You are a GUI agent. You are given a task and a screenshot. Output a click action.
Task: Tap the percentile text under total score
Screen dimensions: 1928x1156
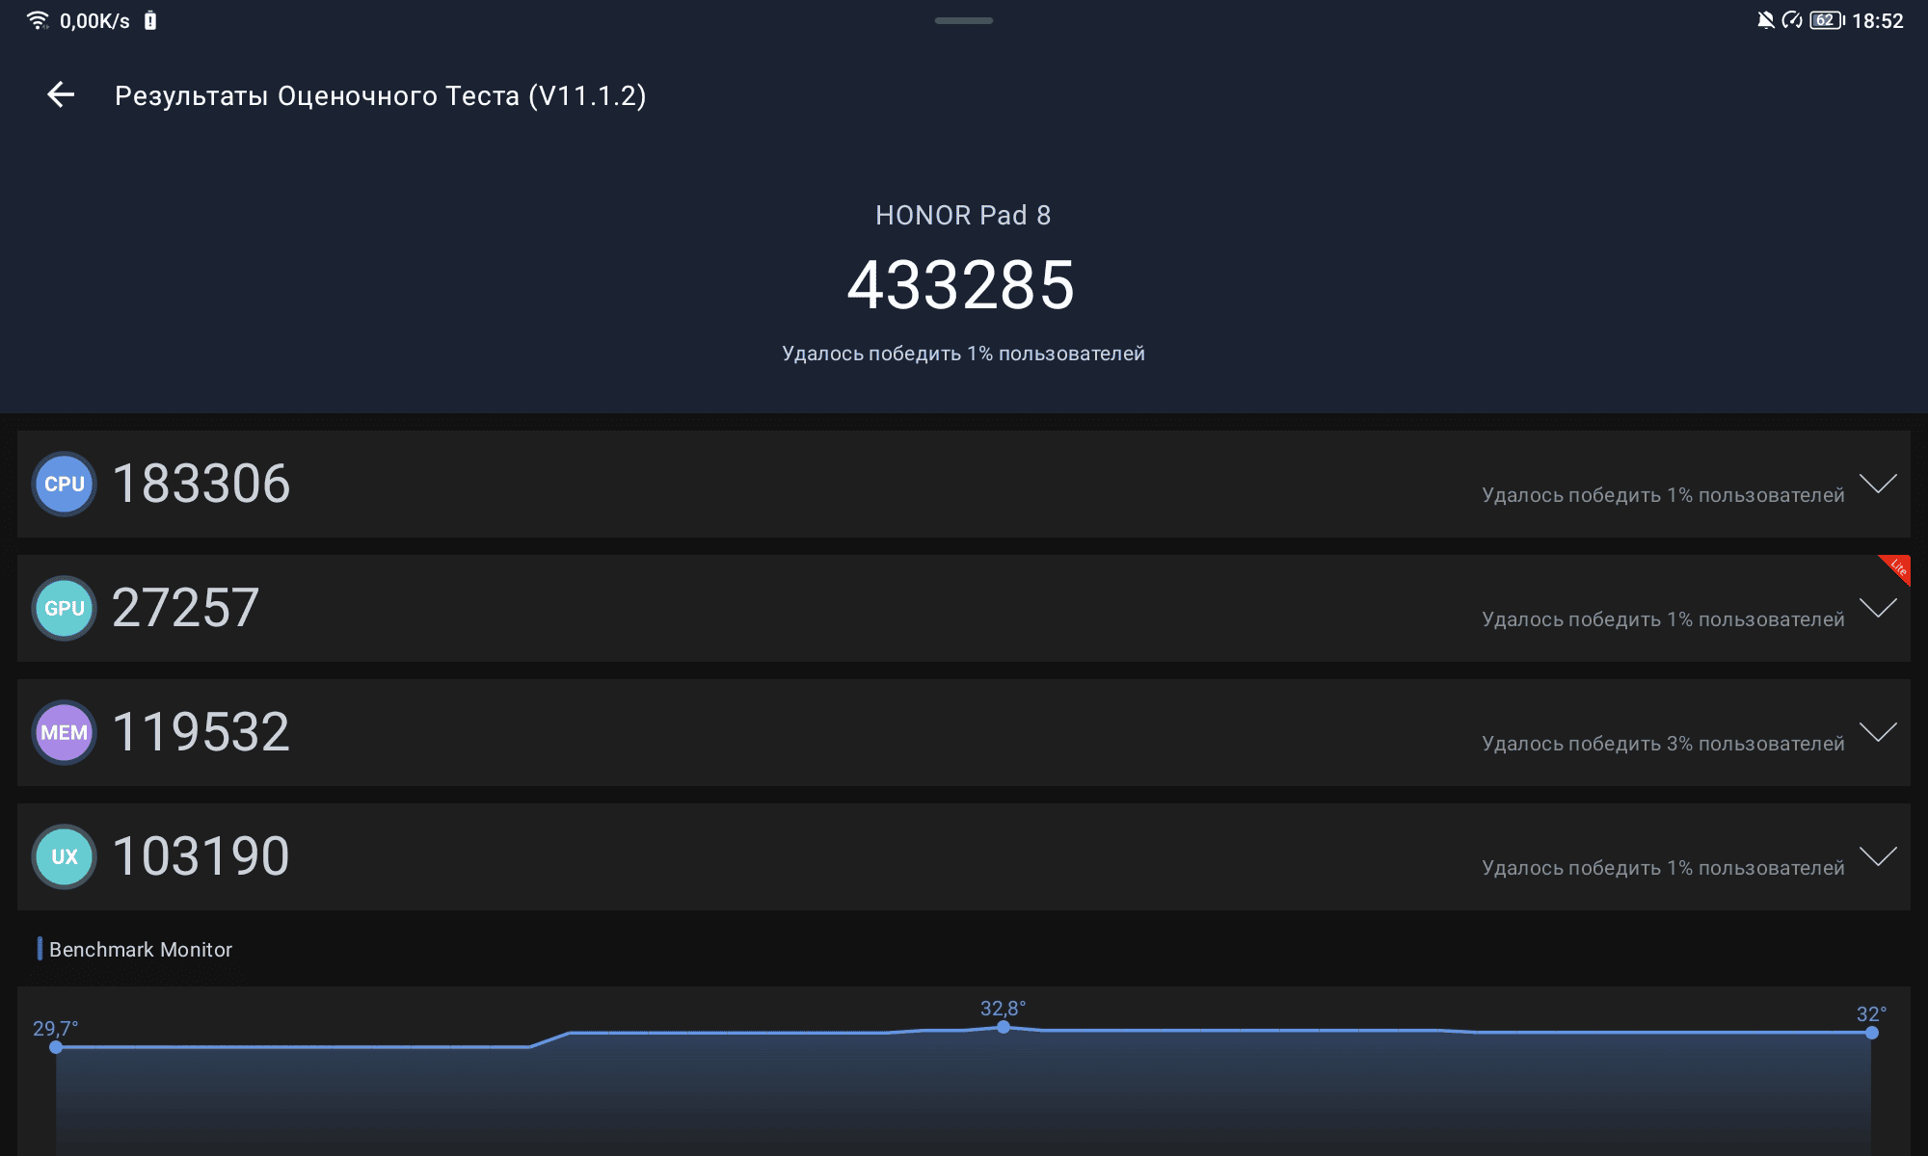tap(963, 354)
